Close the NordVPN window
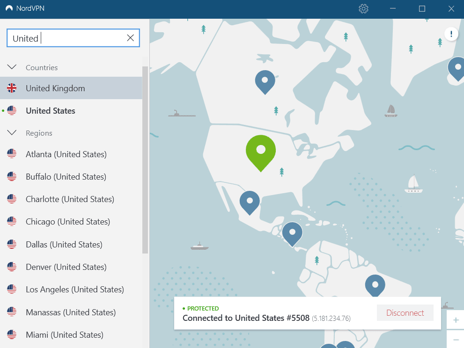 [451, 8]
